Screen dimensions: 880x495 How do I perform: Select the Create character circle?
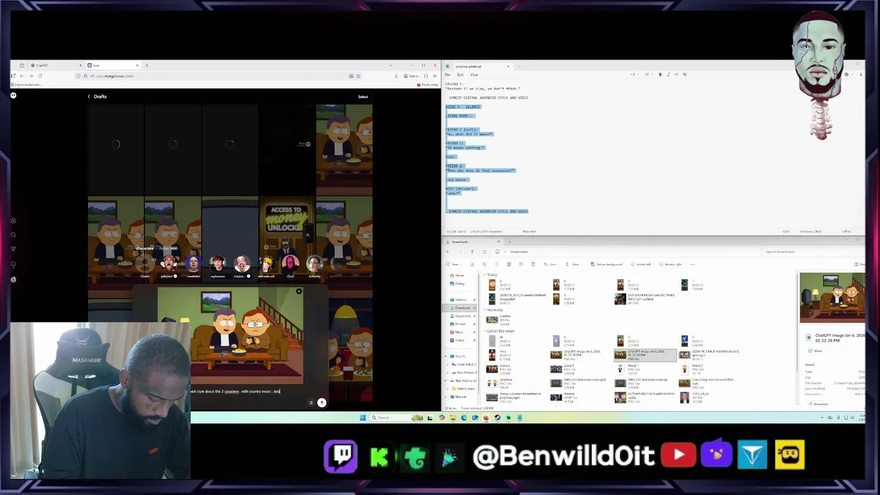pos(145,263)
